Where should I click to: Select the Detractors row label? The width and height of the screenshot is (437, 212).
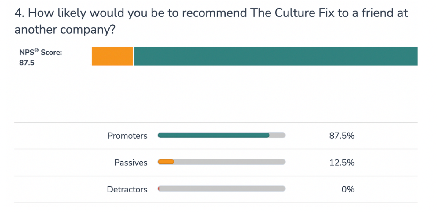(x=127, y=189)
